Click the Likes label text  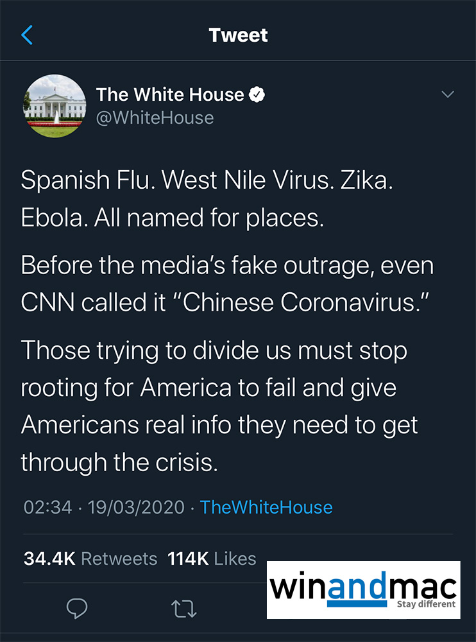235,559
